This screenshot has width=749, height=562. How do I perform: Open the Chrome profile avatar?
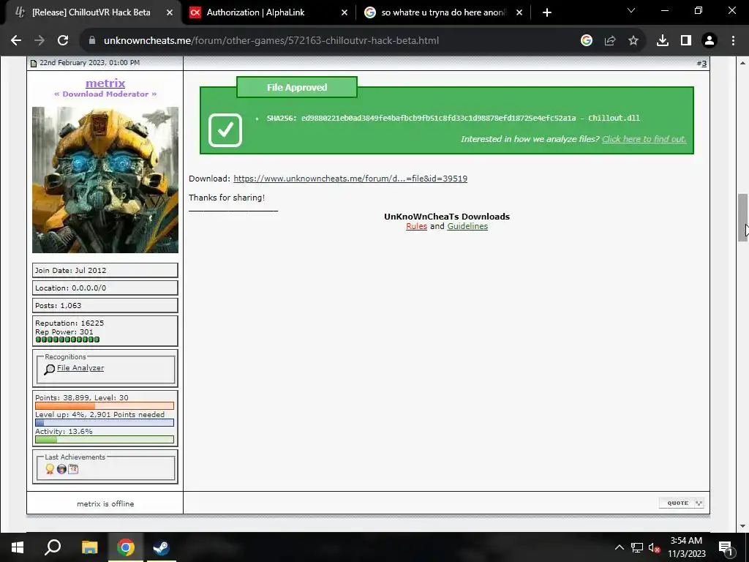pos(710,41)
